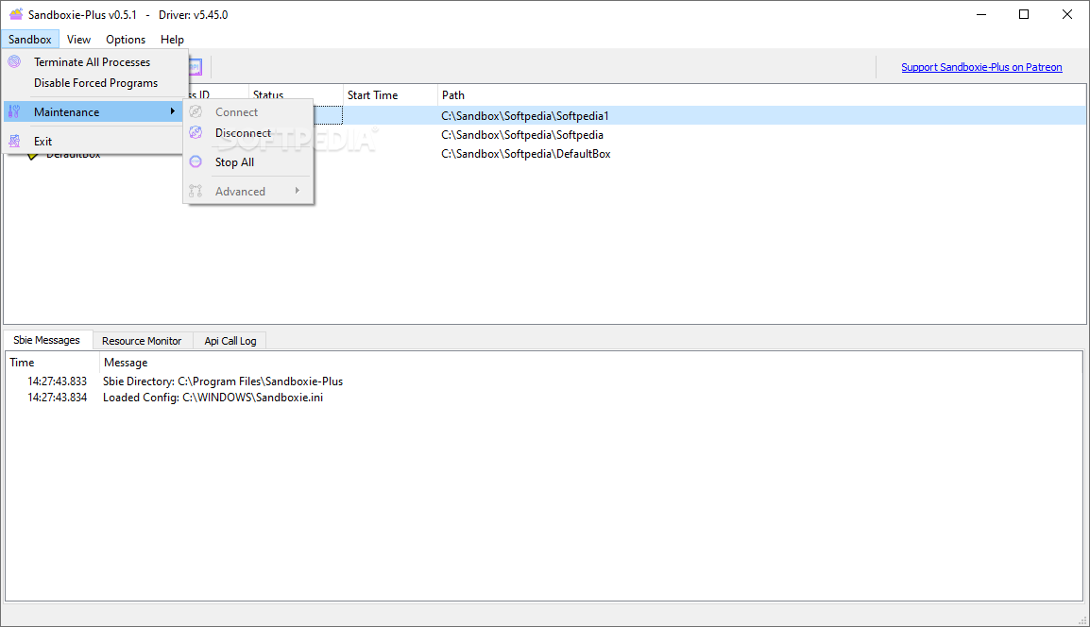Click the Stop All icon
1090x627 pixels.
coord(196,162)
